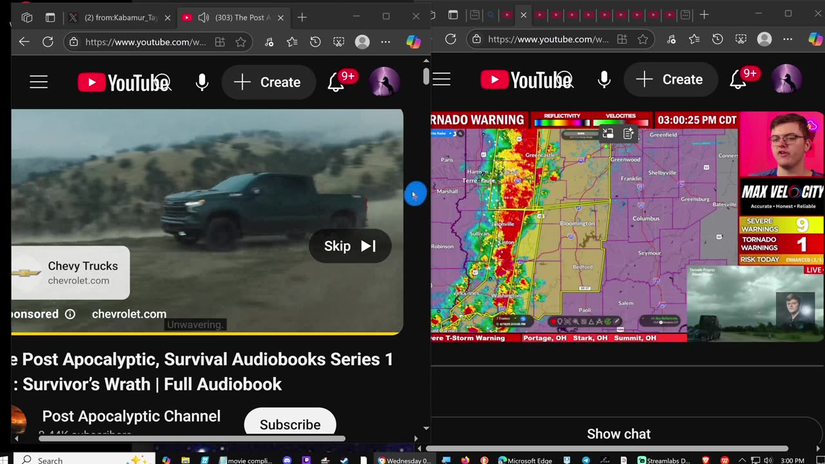The width and height of the screenshot is (825, 464).
Task: Click the Max Velocity tornado warning livestream video
Action: coord(628,227)
